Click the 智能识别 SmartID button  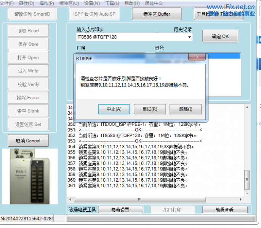click(x=32, y=14)
